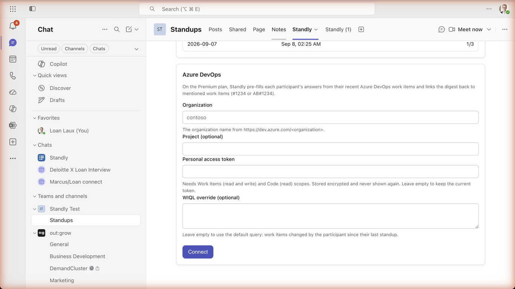Collapse out:grow team
Image resolution: width=515 pixels, height=289 pixels.
35,233
